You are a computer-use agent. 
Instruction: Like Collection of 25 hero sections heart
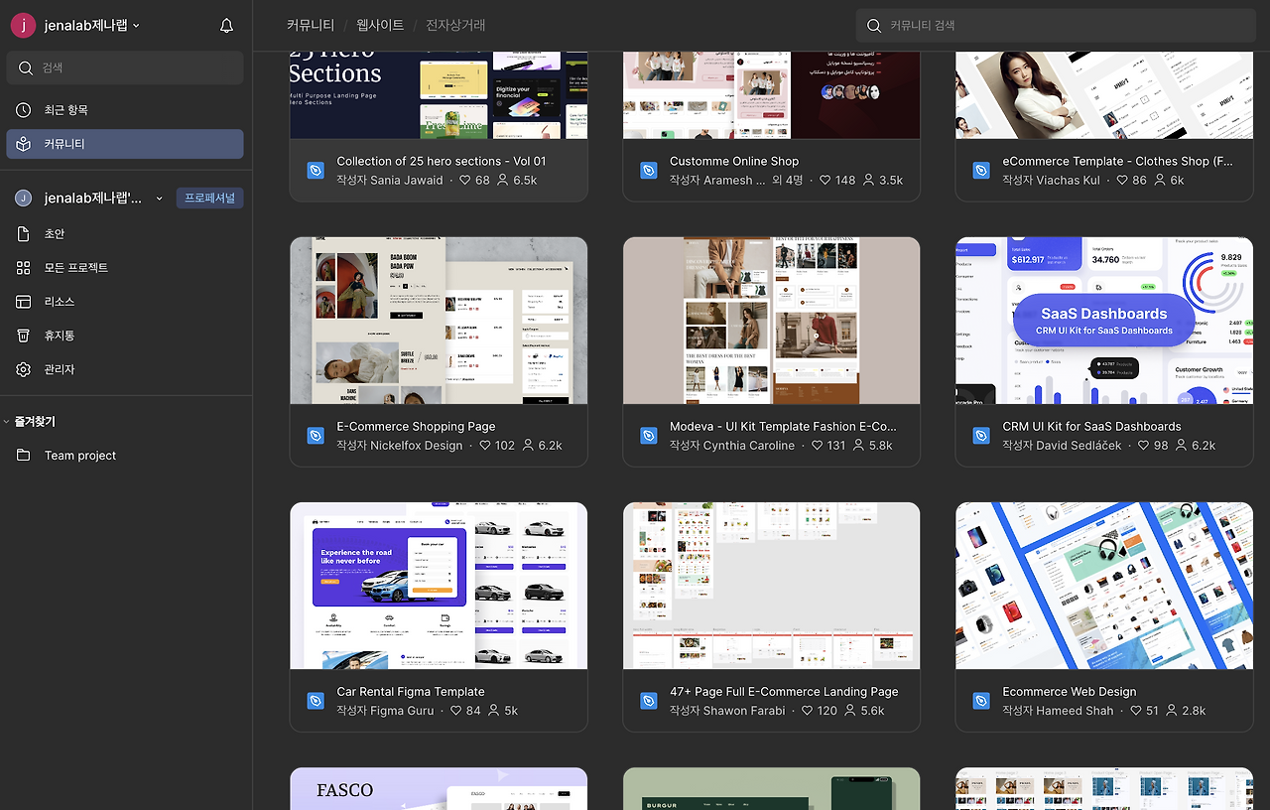pyautogui.click(x=462, y=181)
